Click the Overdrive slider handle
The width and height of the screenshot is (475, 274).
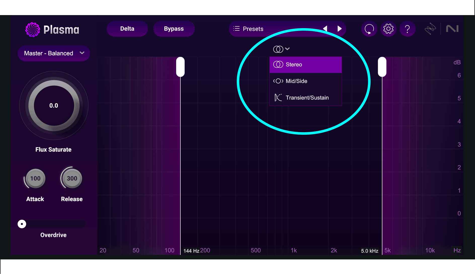coord(22,224)
